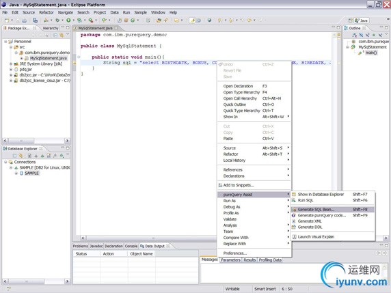This screenshot has width=391, height=293.
Task: Click the Object Name column header
Action: tap(141, 253)
